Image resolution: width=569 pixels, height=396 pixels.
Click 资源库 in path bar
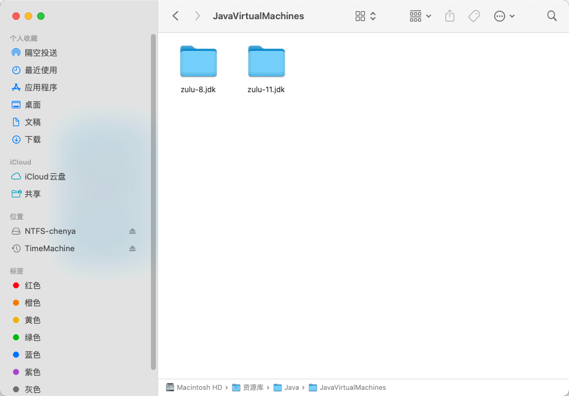(248, 388)
